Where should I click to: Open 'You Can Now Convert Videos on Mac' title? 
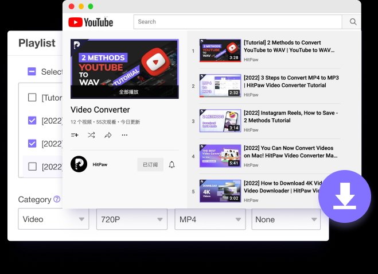[x=290, y=152]
